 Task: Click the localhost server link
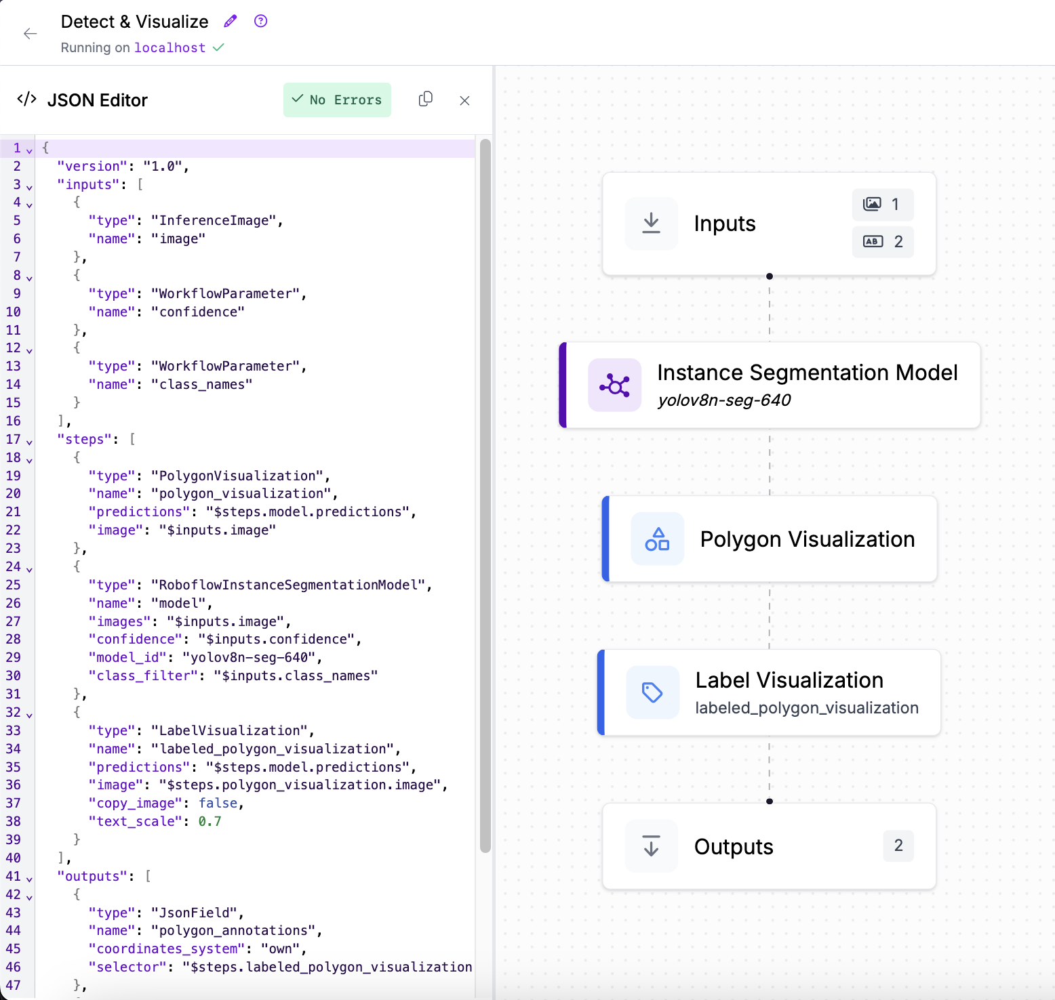tap(170, 48)
